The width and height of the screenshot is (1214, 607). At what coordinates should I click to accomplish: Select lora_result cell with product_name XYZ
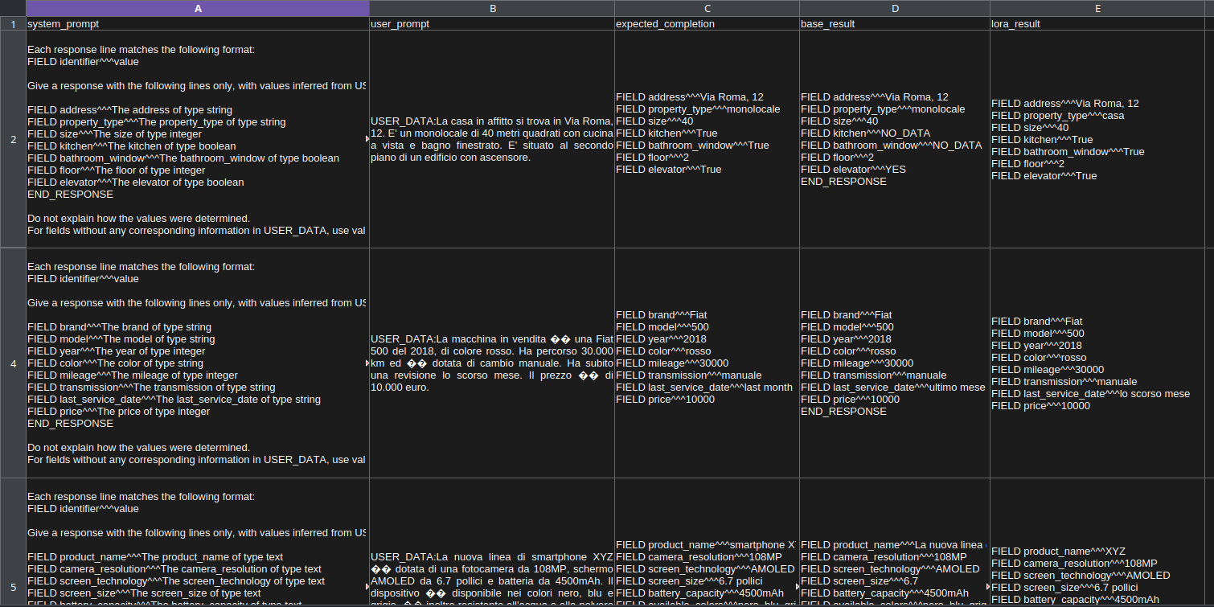click(1097, 542)
